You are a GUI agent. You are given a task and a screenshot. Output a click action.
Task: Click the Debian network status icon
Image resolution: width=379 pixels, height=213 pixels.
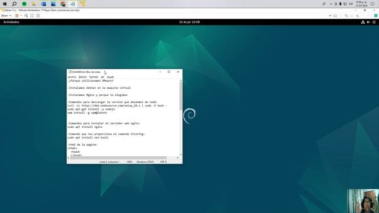click(x=363, y=22)
